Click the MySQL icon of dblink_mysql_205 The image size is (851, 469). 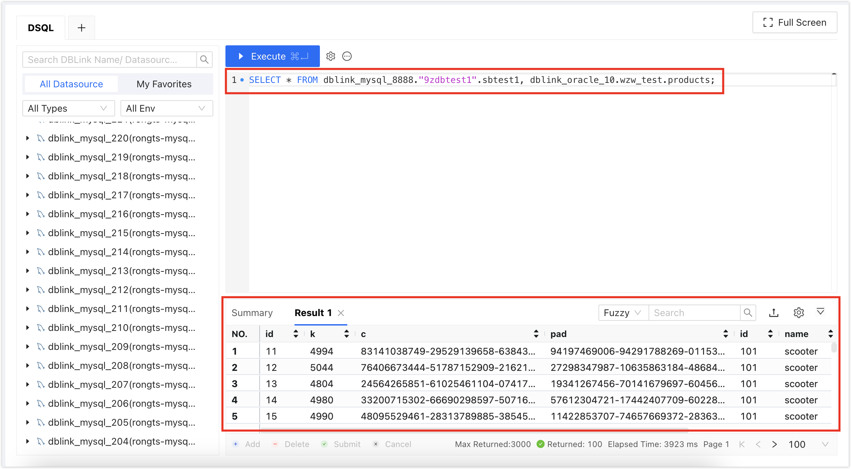click(x=41, y=422)
